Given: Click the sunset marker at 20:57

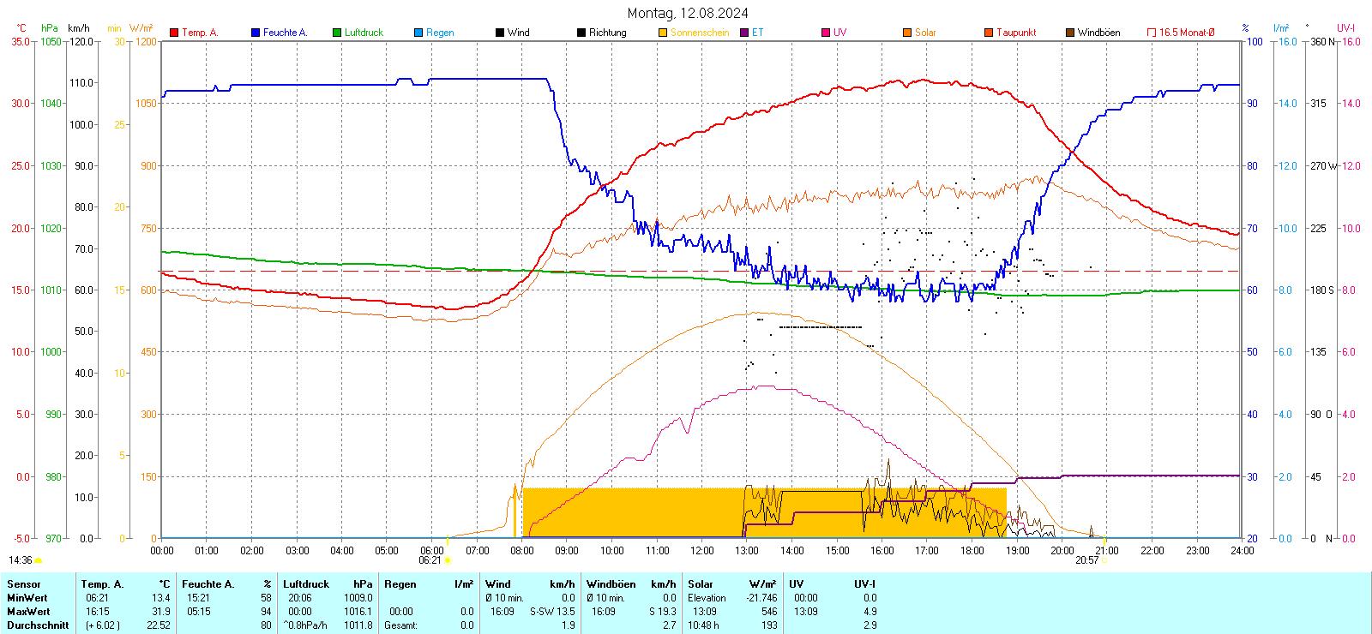Looking at the screenshot, I should coord(1104,560).
